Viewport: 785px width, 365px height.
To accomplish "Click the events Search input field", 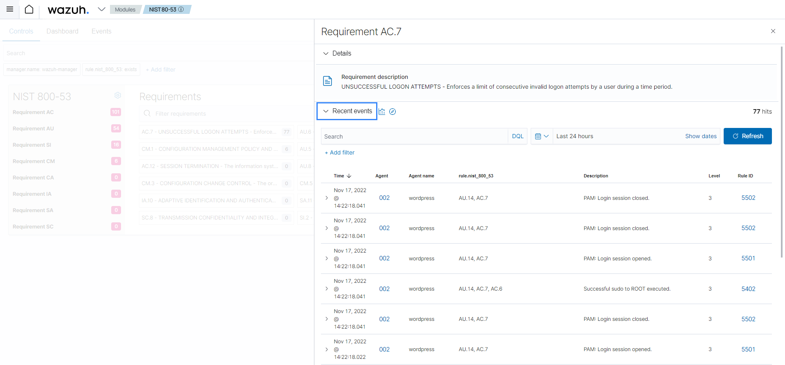I will point(414,136).
